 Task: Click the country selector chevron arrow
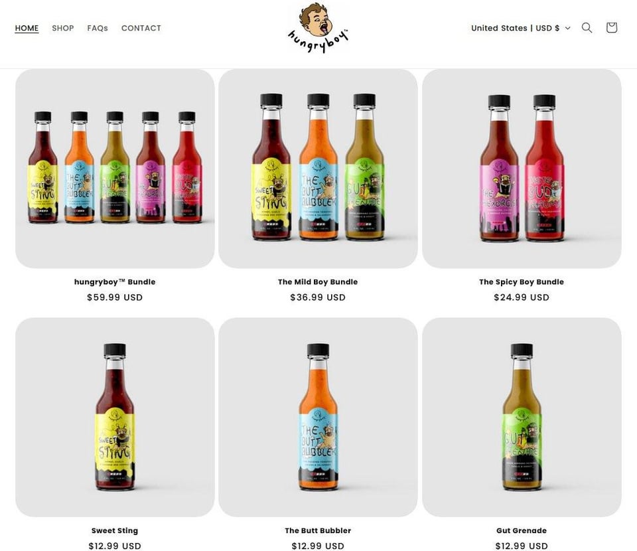[567, 28]
